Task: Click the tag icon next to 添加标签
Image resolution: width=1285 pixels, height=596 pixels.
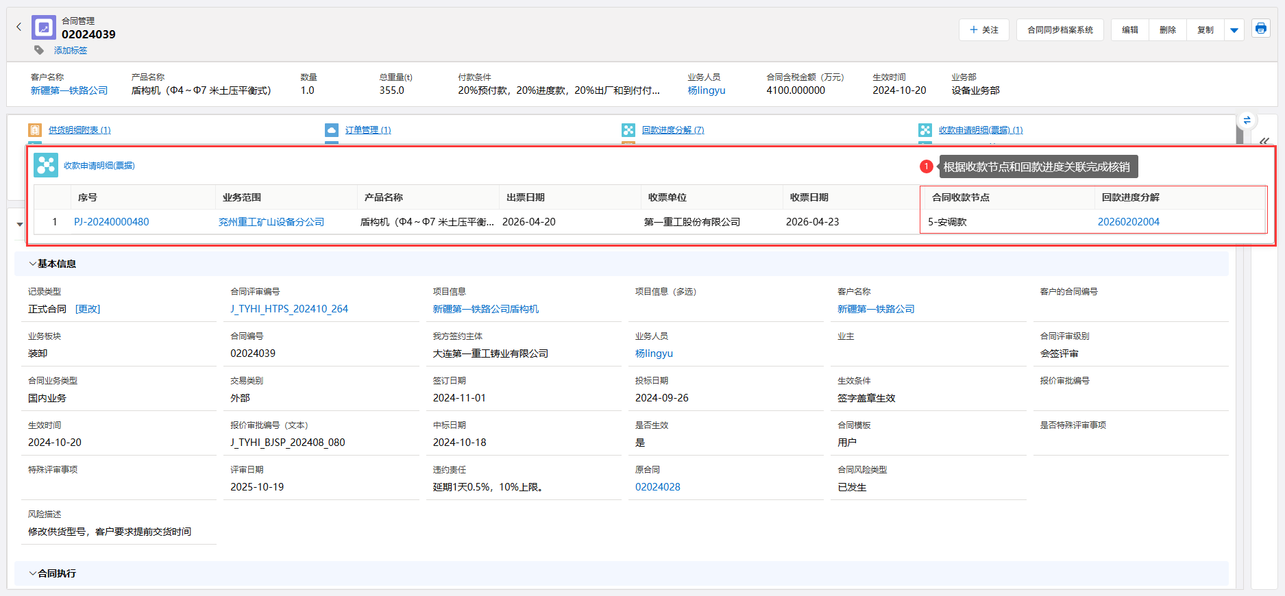Action: 39,50
